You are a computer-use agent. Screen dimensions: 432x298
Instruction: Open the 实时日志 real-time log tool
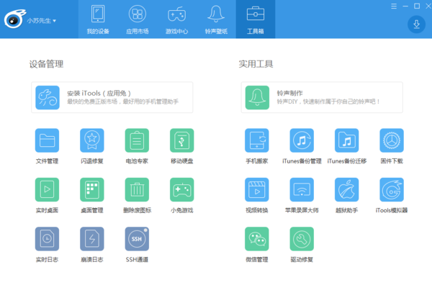coord(47,239)
